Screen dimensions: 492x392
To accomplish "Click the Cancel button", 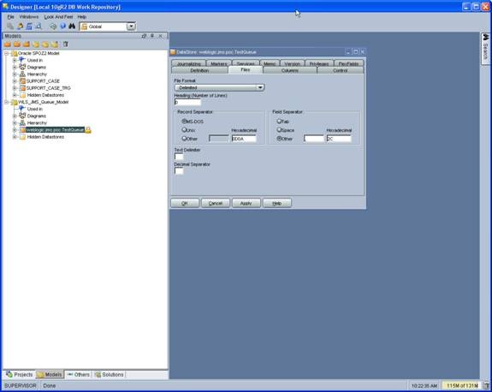I will 216,203.
